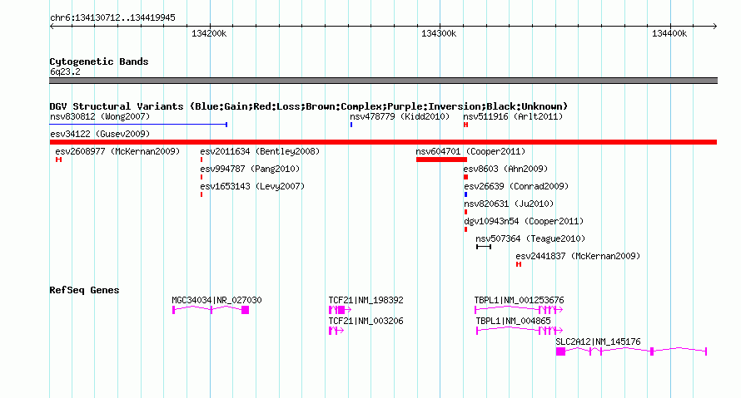Click the TCF21|NM_003206 gene label

(366, 321)
